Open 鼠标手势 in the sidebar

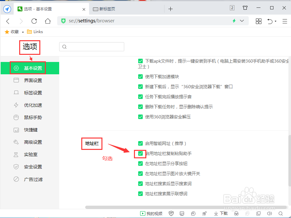[x=30, y=117]
